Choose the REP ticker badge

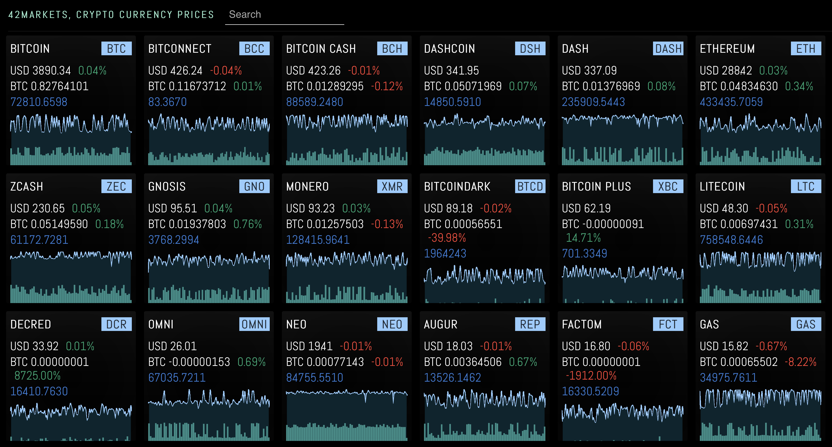pyautogui.click(x=530, y=324)
